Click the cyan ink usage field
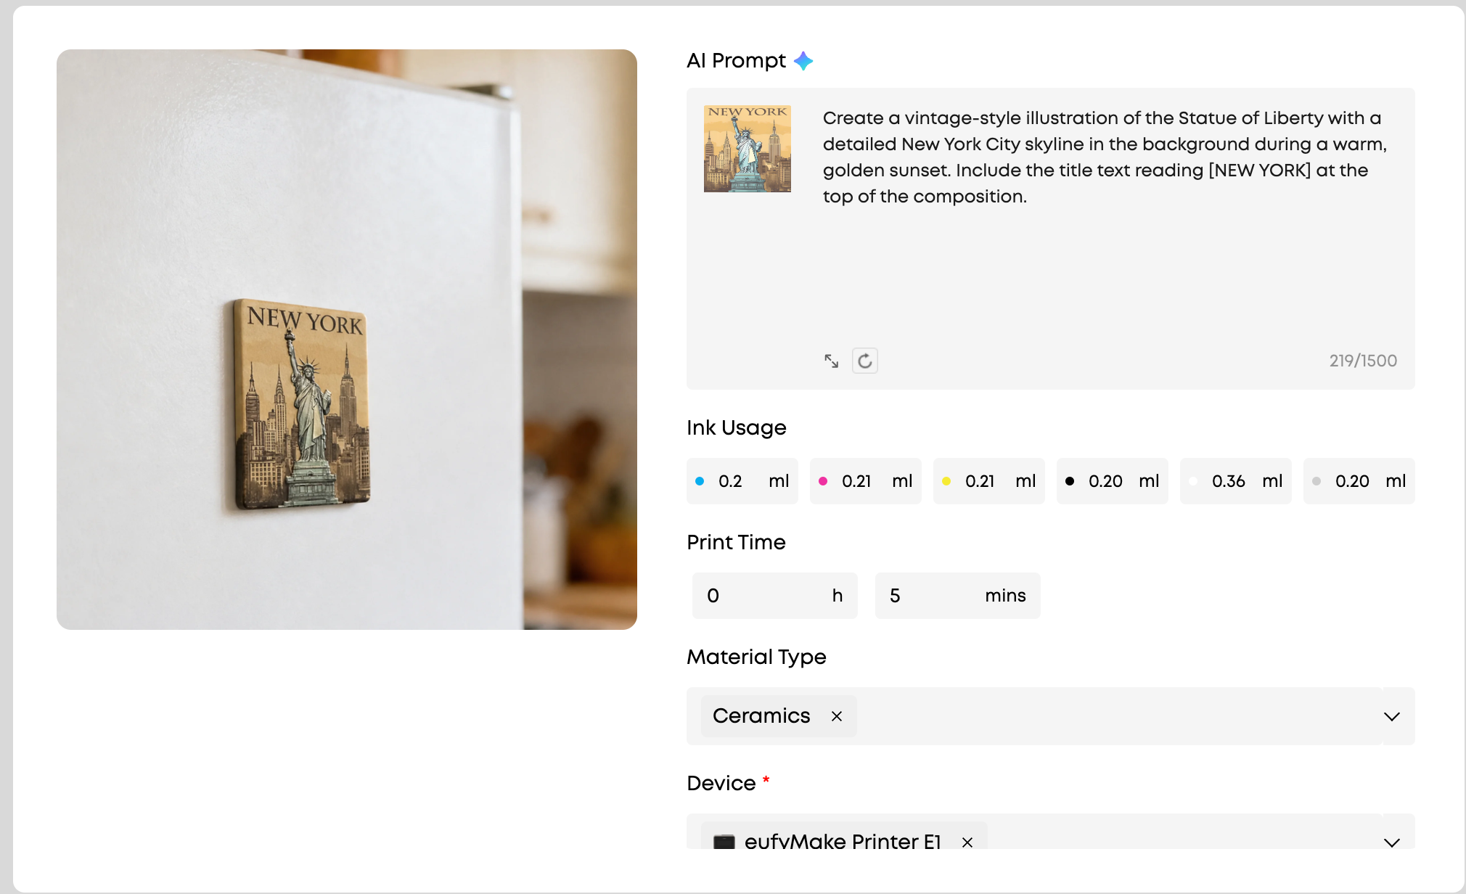This screenshot has height=894, width=1466. tap(742, 481)
